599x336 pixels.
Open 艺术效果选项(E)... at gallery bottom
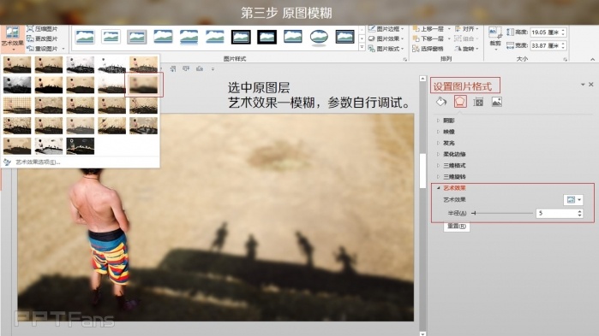click(x=39, y=162)
